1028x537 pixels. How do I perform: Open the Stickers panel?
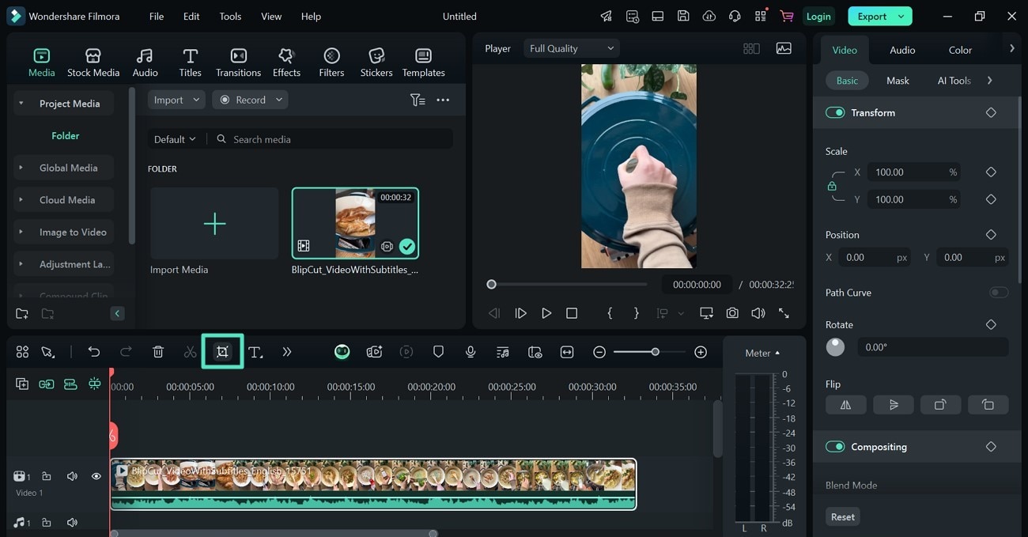coord(376,62)
